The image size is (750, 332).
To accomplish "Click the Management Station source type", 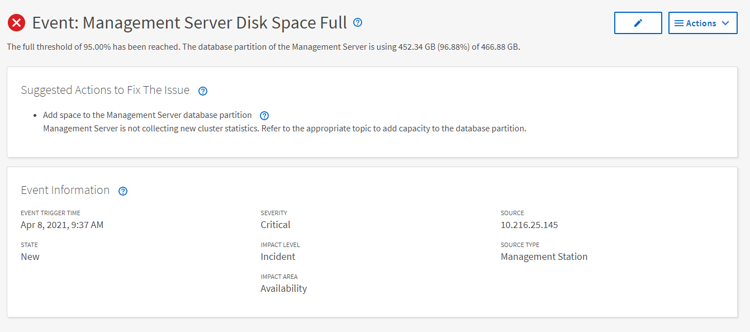I will 544,257.
